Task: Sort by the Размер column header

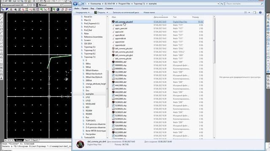Action: 195,17
